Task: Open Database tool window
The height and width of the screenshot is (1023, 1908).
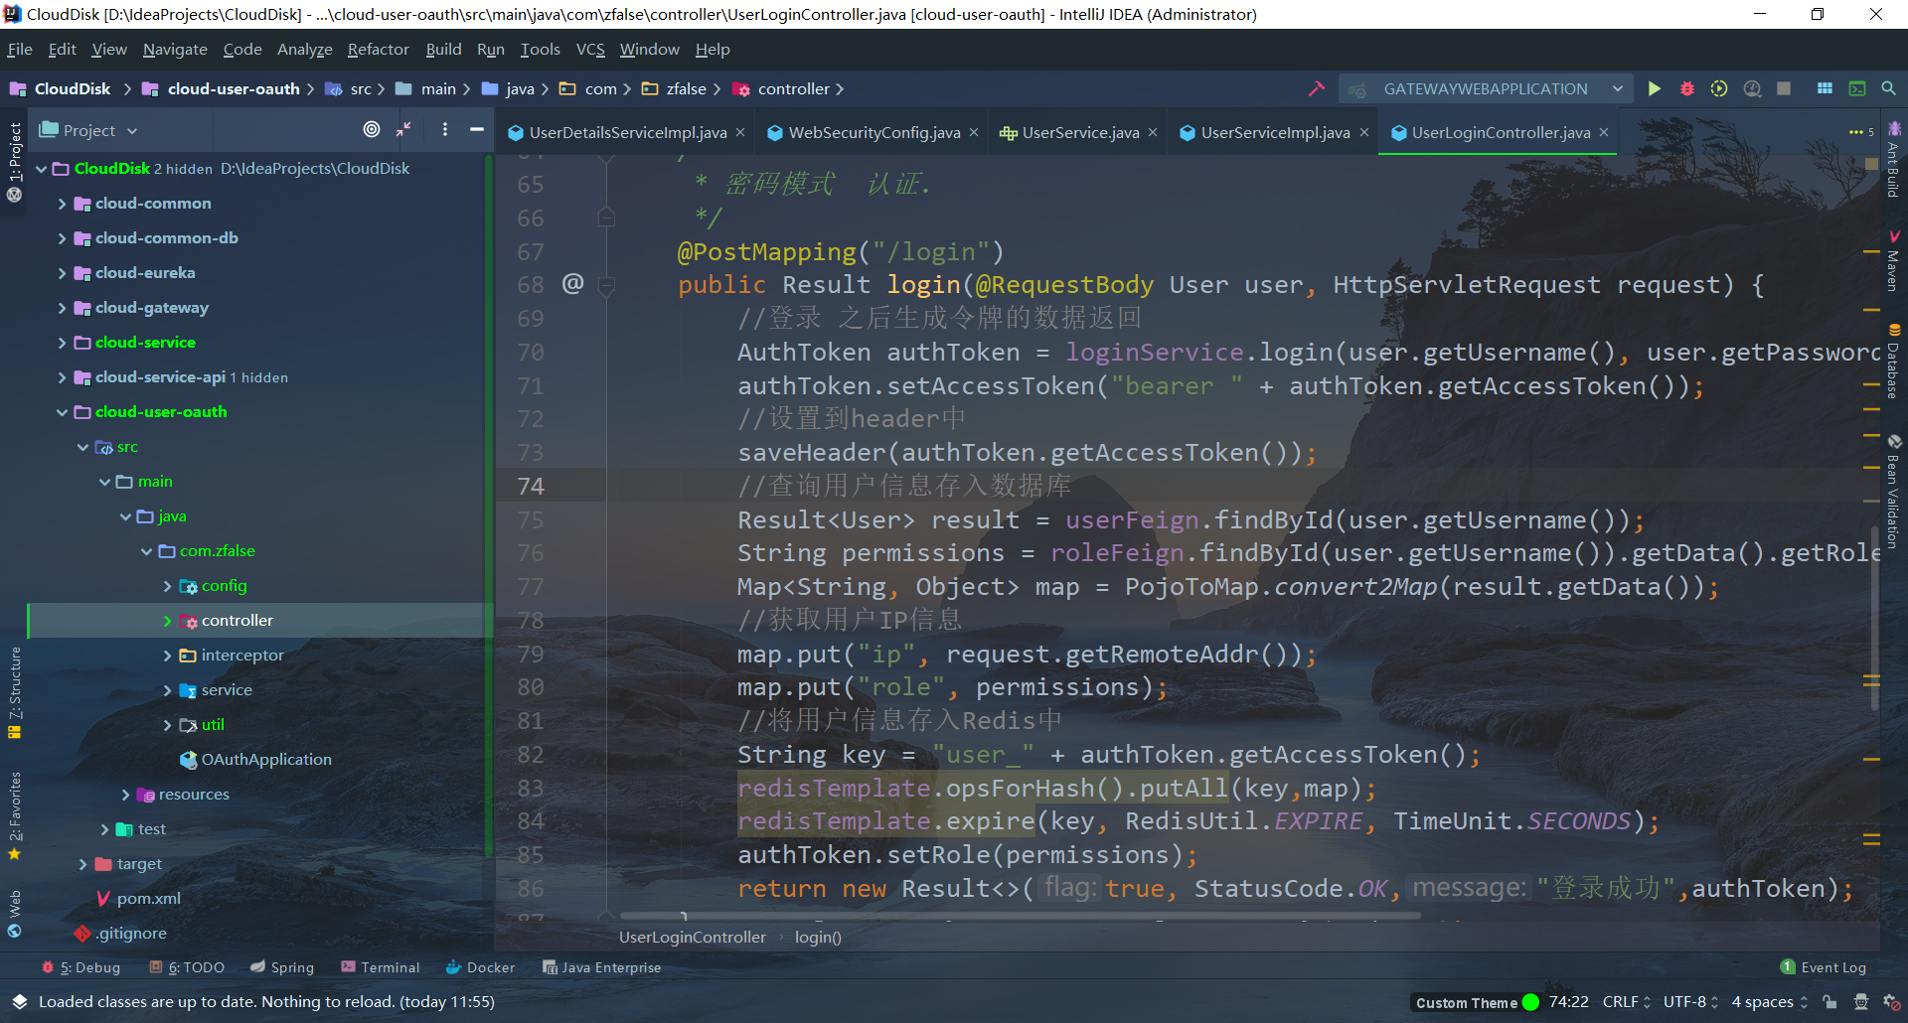Action: pos(1894,362)
